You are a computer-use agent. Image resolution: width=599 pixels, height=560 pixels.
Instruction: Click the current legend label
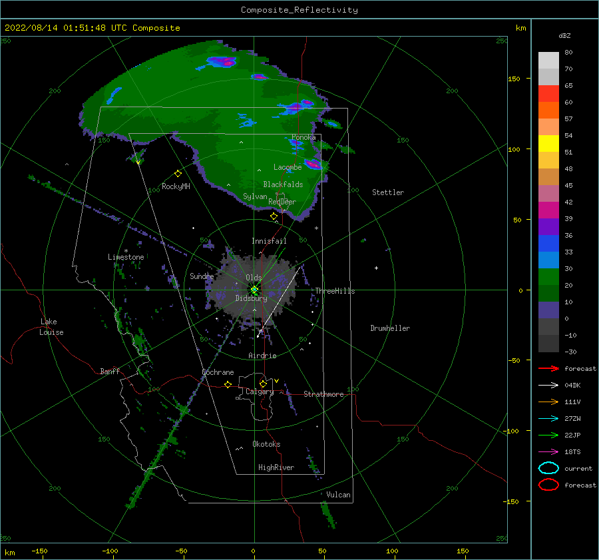pyautogui.click(x=578, y=469)
